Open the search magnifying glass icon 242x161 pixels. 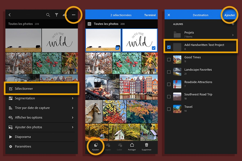pos(48,15)
